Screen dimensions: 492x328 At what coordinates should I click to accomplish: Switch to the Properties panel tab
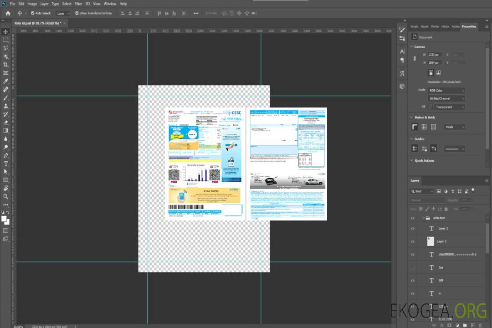pyautogui.click(x=469, y=26)
